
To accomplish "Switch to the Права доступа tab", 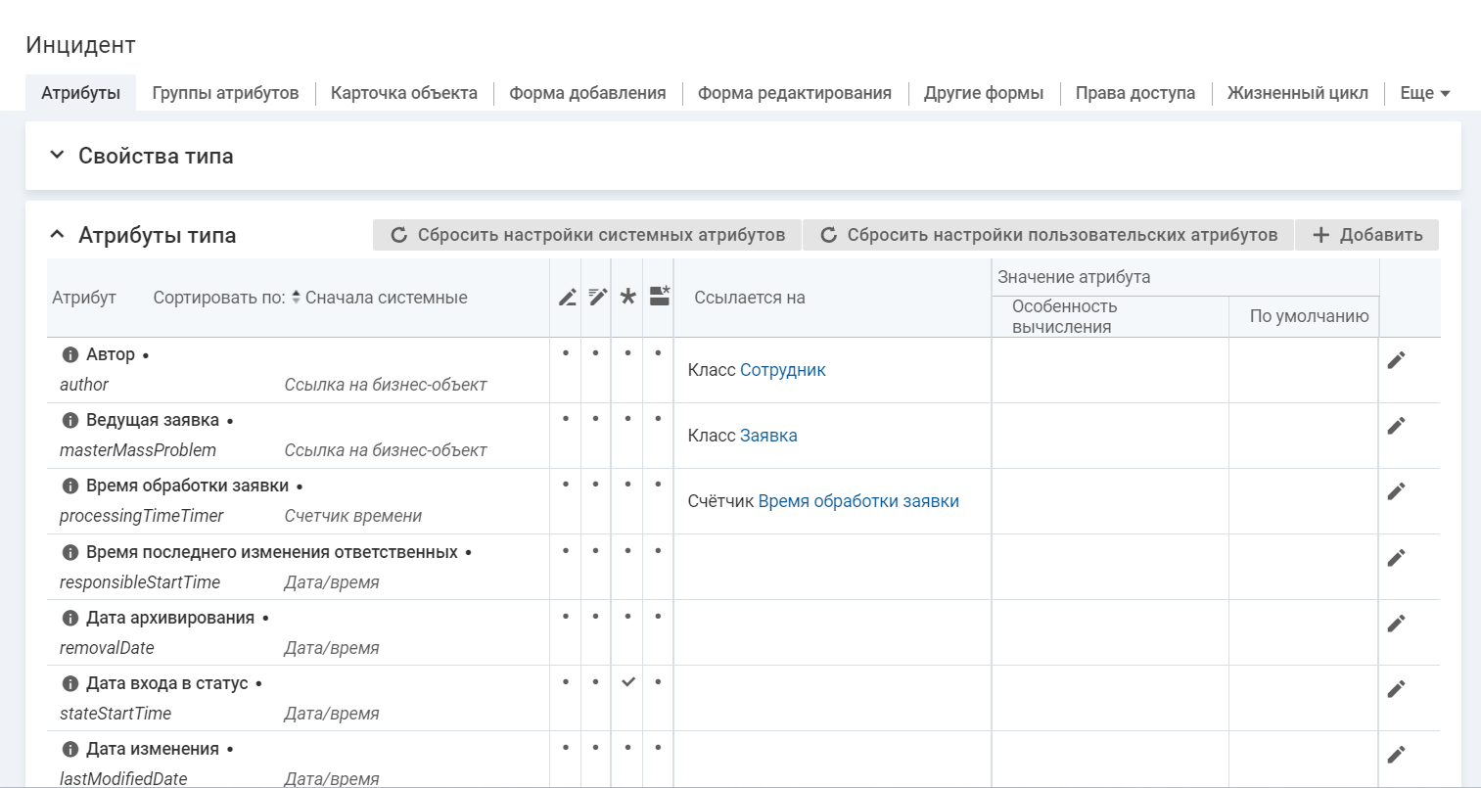I will (x=1134, y=93).
